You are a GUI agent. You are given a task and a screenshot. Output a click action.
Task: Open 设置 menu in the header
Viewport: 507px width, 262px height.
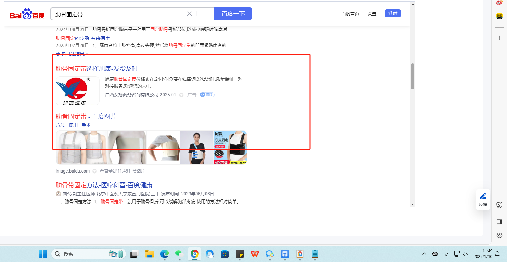click(372, 14)
